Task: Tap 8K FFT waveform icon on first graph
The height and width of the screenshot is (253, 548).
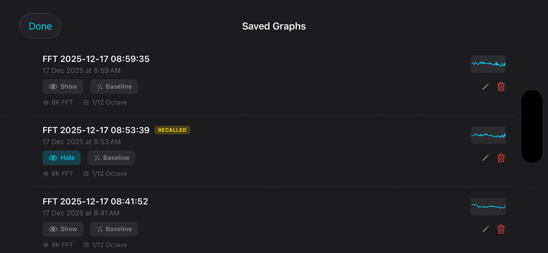Action: tap(46, 102)
